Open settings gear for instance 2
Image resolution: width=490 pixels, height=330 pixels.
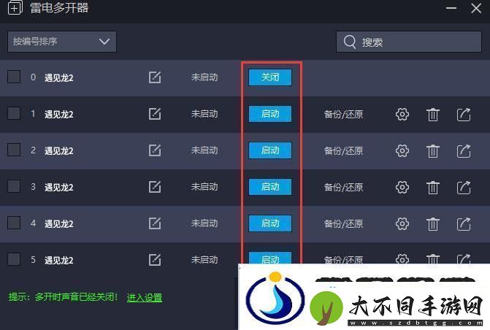402,151
